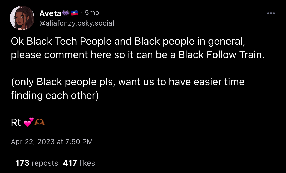
Task: Click the 5mo timestamp
Action: click(92, 13)
